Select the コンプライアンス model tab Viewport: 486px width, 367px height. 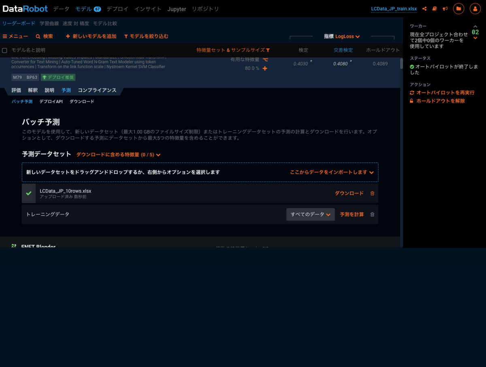[x=97, y=90]
